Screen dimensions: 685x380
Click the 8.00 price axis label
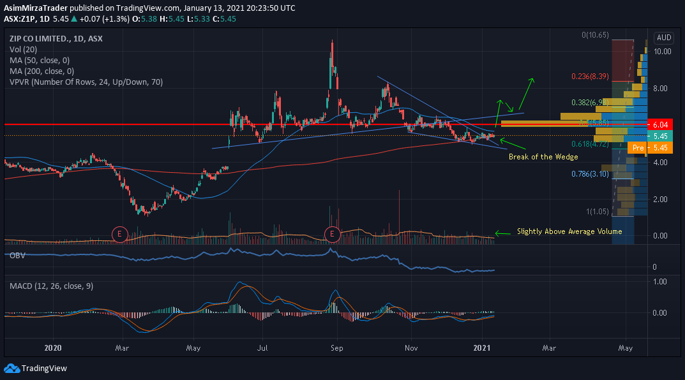click(661, 89)
